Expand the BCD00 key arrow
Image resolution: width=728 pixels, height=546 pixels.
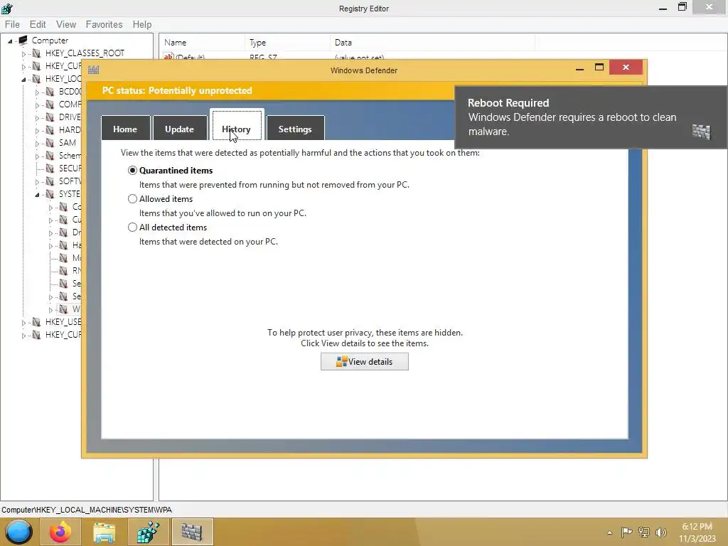pos(37,92)
